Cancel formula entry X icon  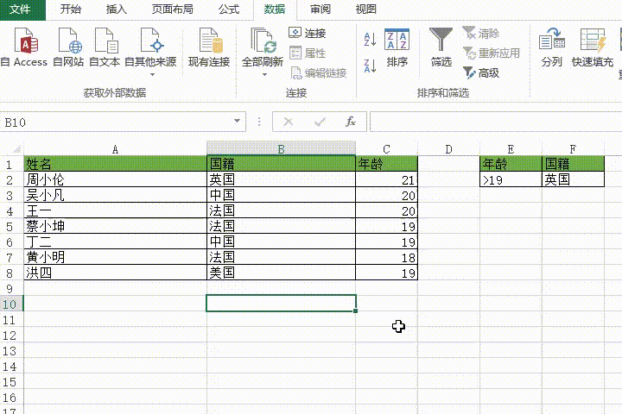coord(289,122)
